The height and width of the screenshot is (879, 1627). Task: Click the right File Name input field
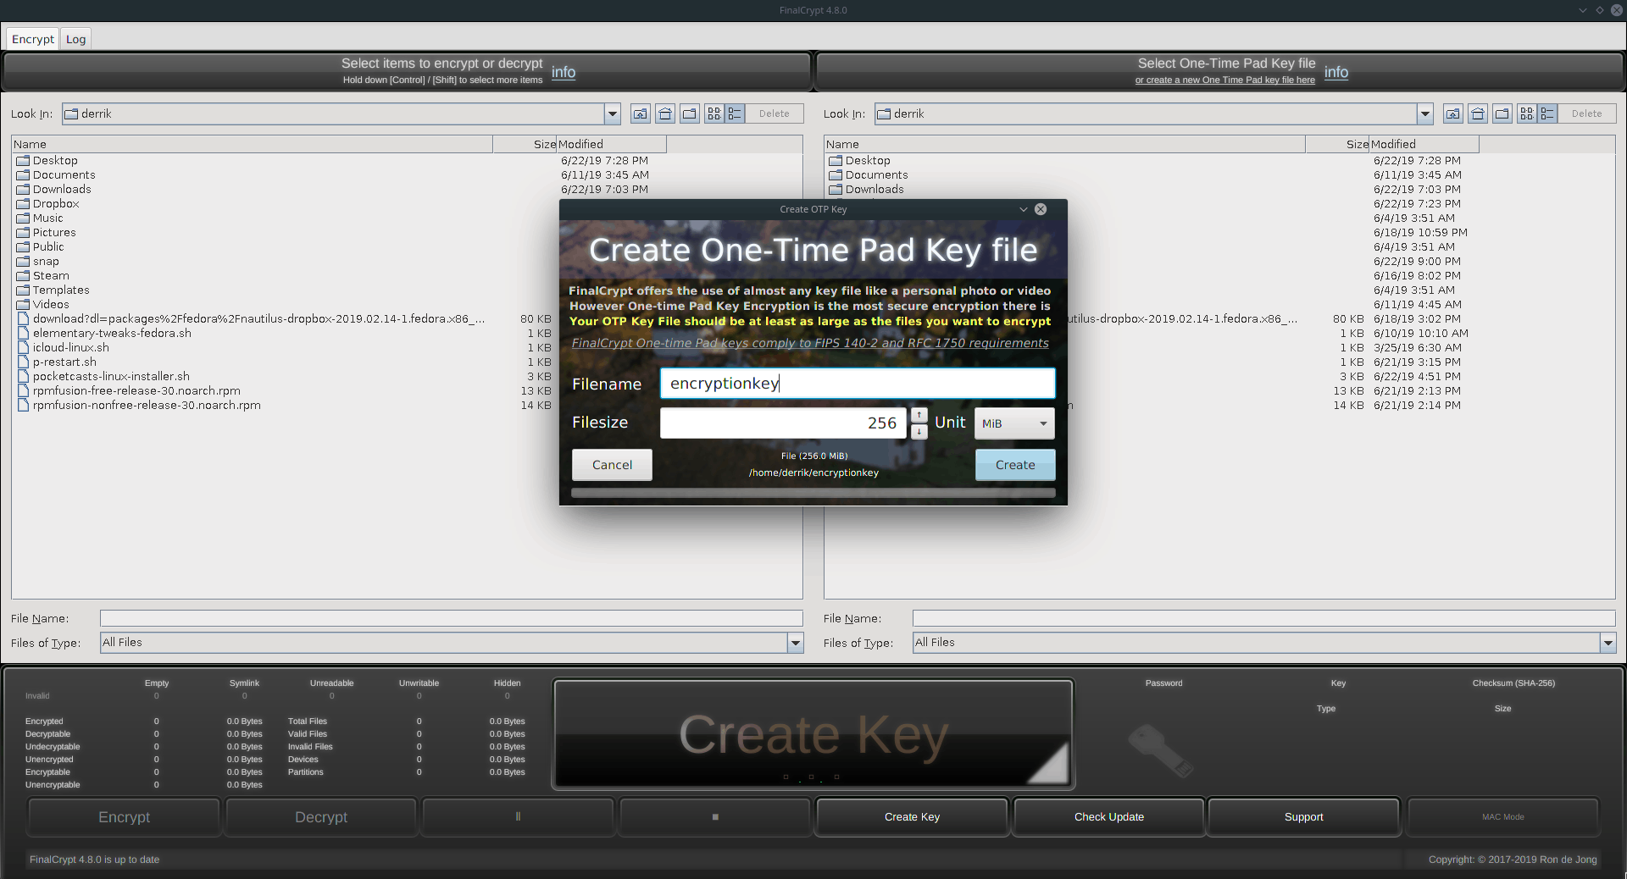[x=1263, y=618]
